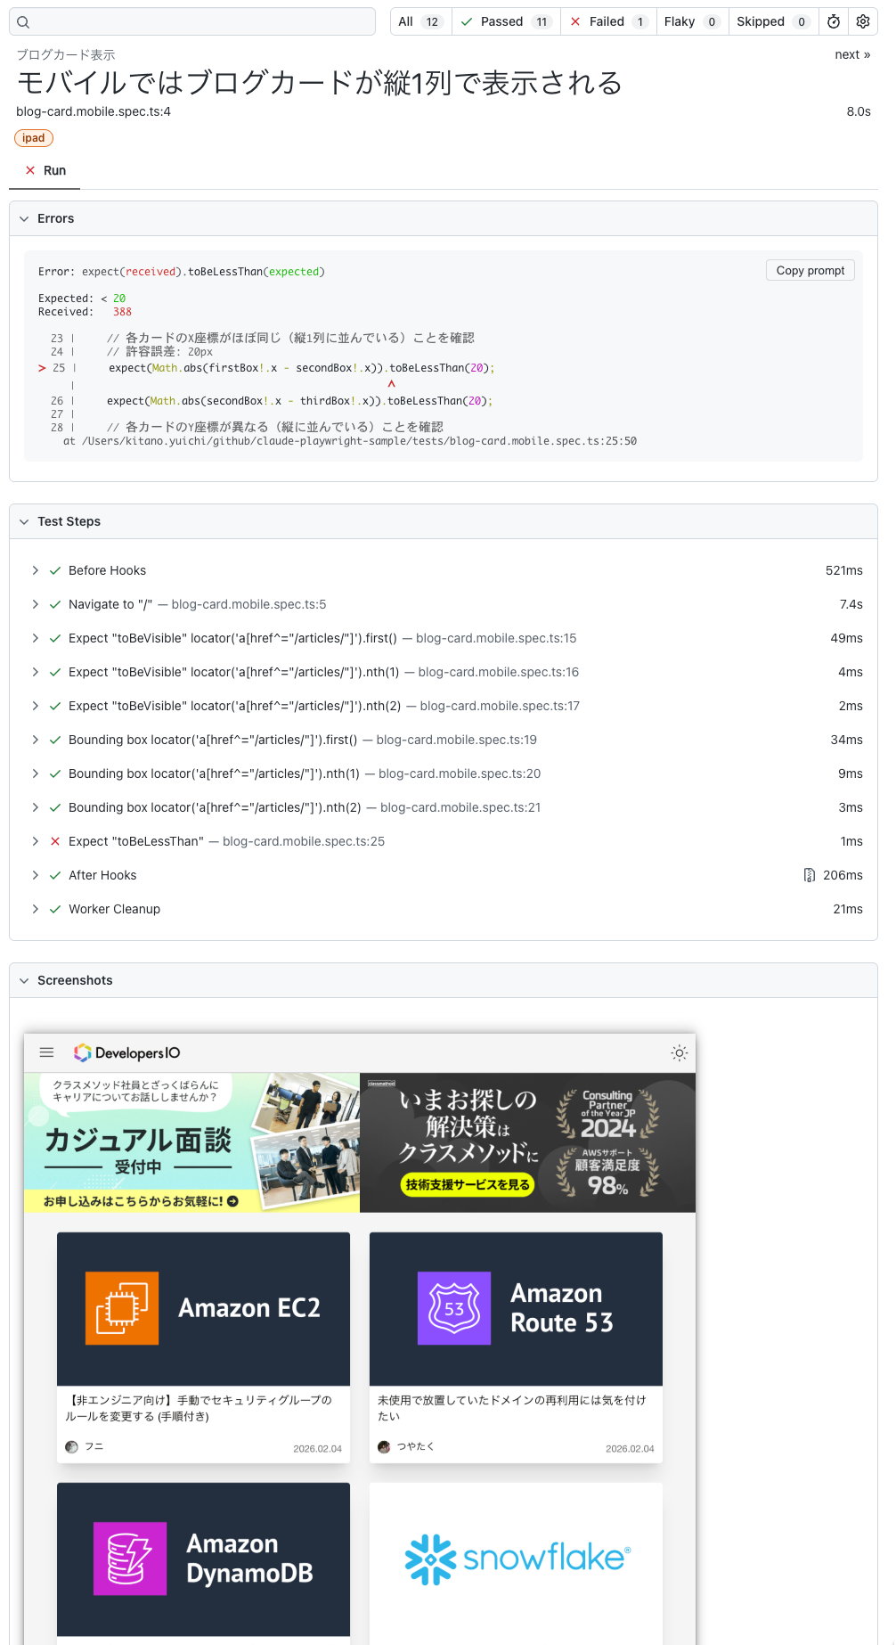The width and height of the screenshot is (896, 1645).
Task: Click the DevelopersIO logo in screenshot
Action: coord(126,1052)
